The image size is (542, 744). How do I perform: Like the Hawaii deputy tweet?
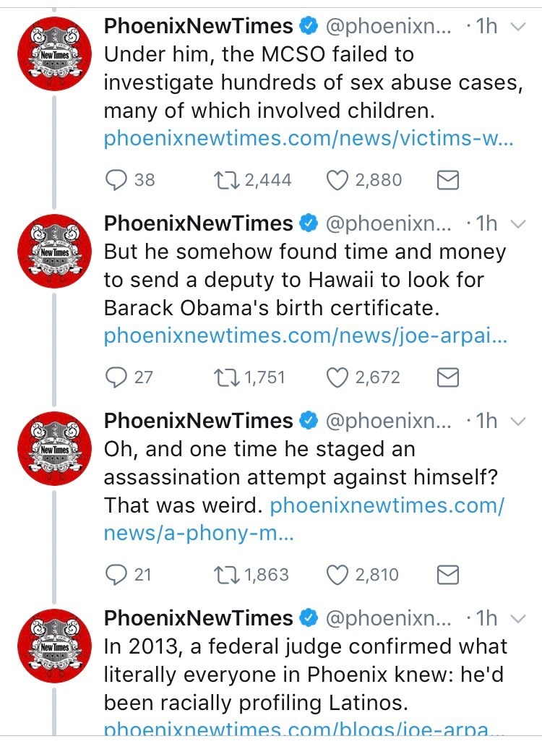pyautogui.click(x=337, y=377)
